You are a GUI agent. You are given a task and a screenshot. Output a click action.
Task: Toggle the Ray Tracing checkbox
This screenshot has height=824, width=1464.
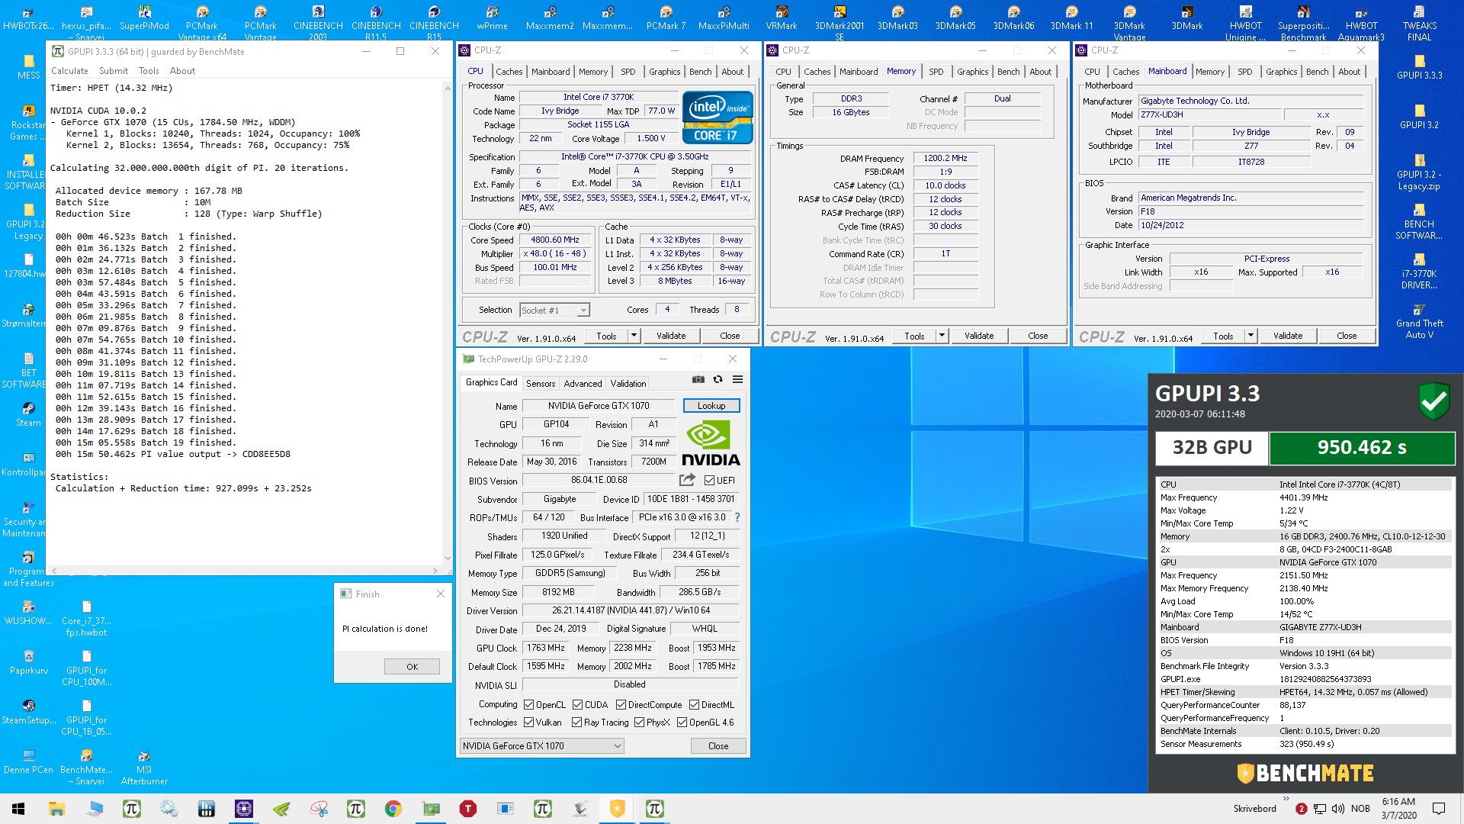tap(577, 723)
